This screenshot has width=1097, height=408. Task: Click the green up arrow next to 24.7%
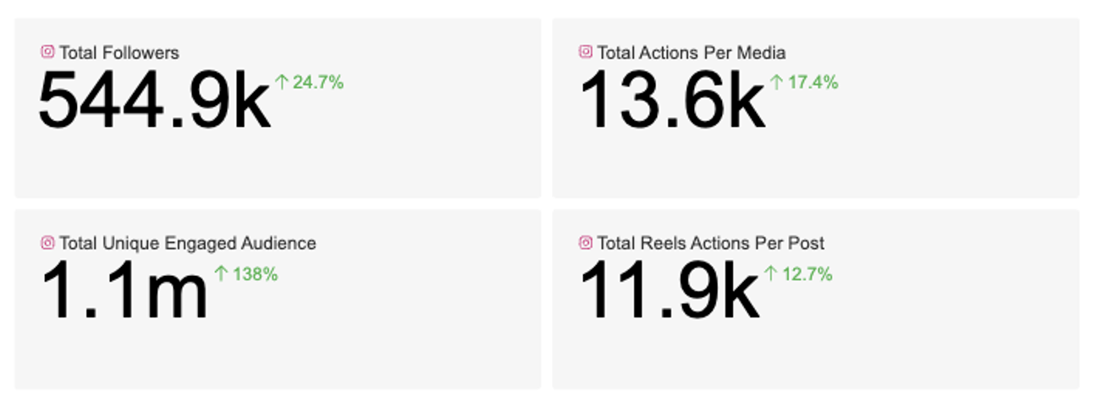(x=283, y=82)
